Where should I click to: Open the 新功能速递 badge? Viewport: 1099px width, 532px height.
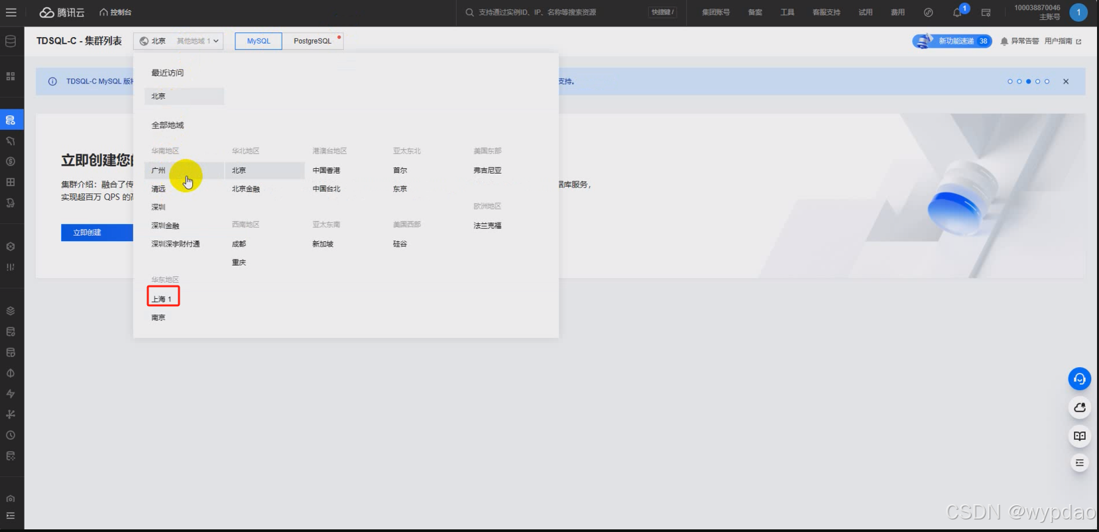953,41
